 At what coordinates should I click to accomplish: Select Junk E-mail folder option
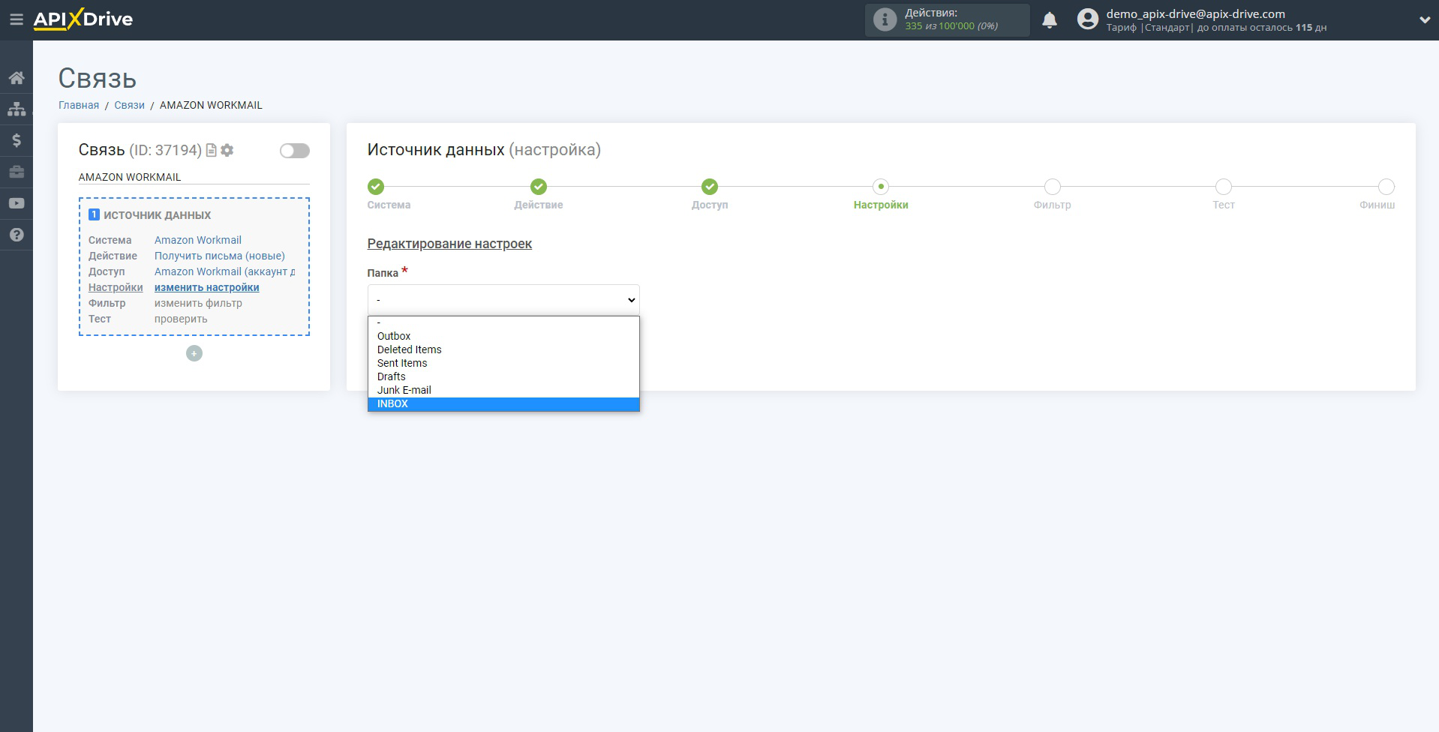503,390
